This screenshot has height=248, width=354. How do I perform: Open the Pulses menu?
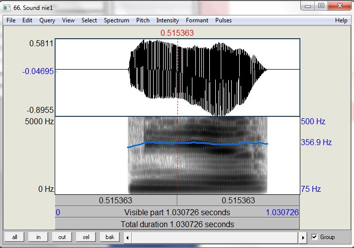click(223, 20)
